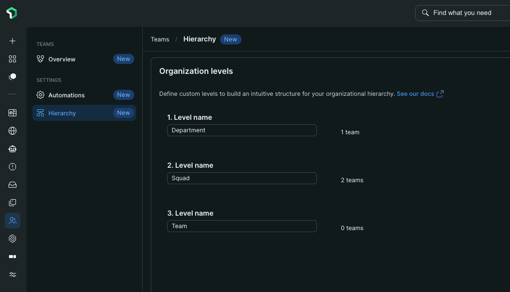510x292 pixels.
Task: Select the Hierarchy settings item
Action: coord(84,113)
